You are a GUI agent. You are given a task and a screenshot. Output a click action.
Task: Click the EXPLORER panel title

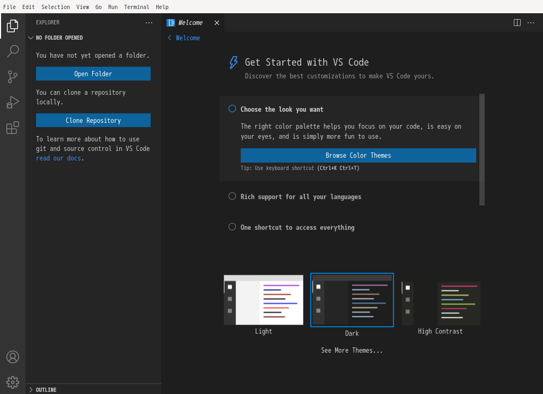click(48, 22)
